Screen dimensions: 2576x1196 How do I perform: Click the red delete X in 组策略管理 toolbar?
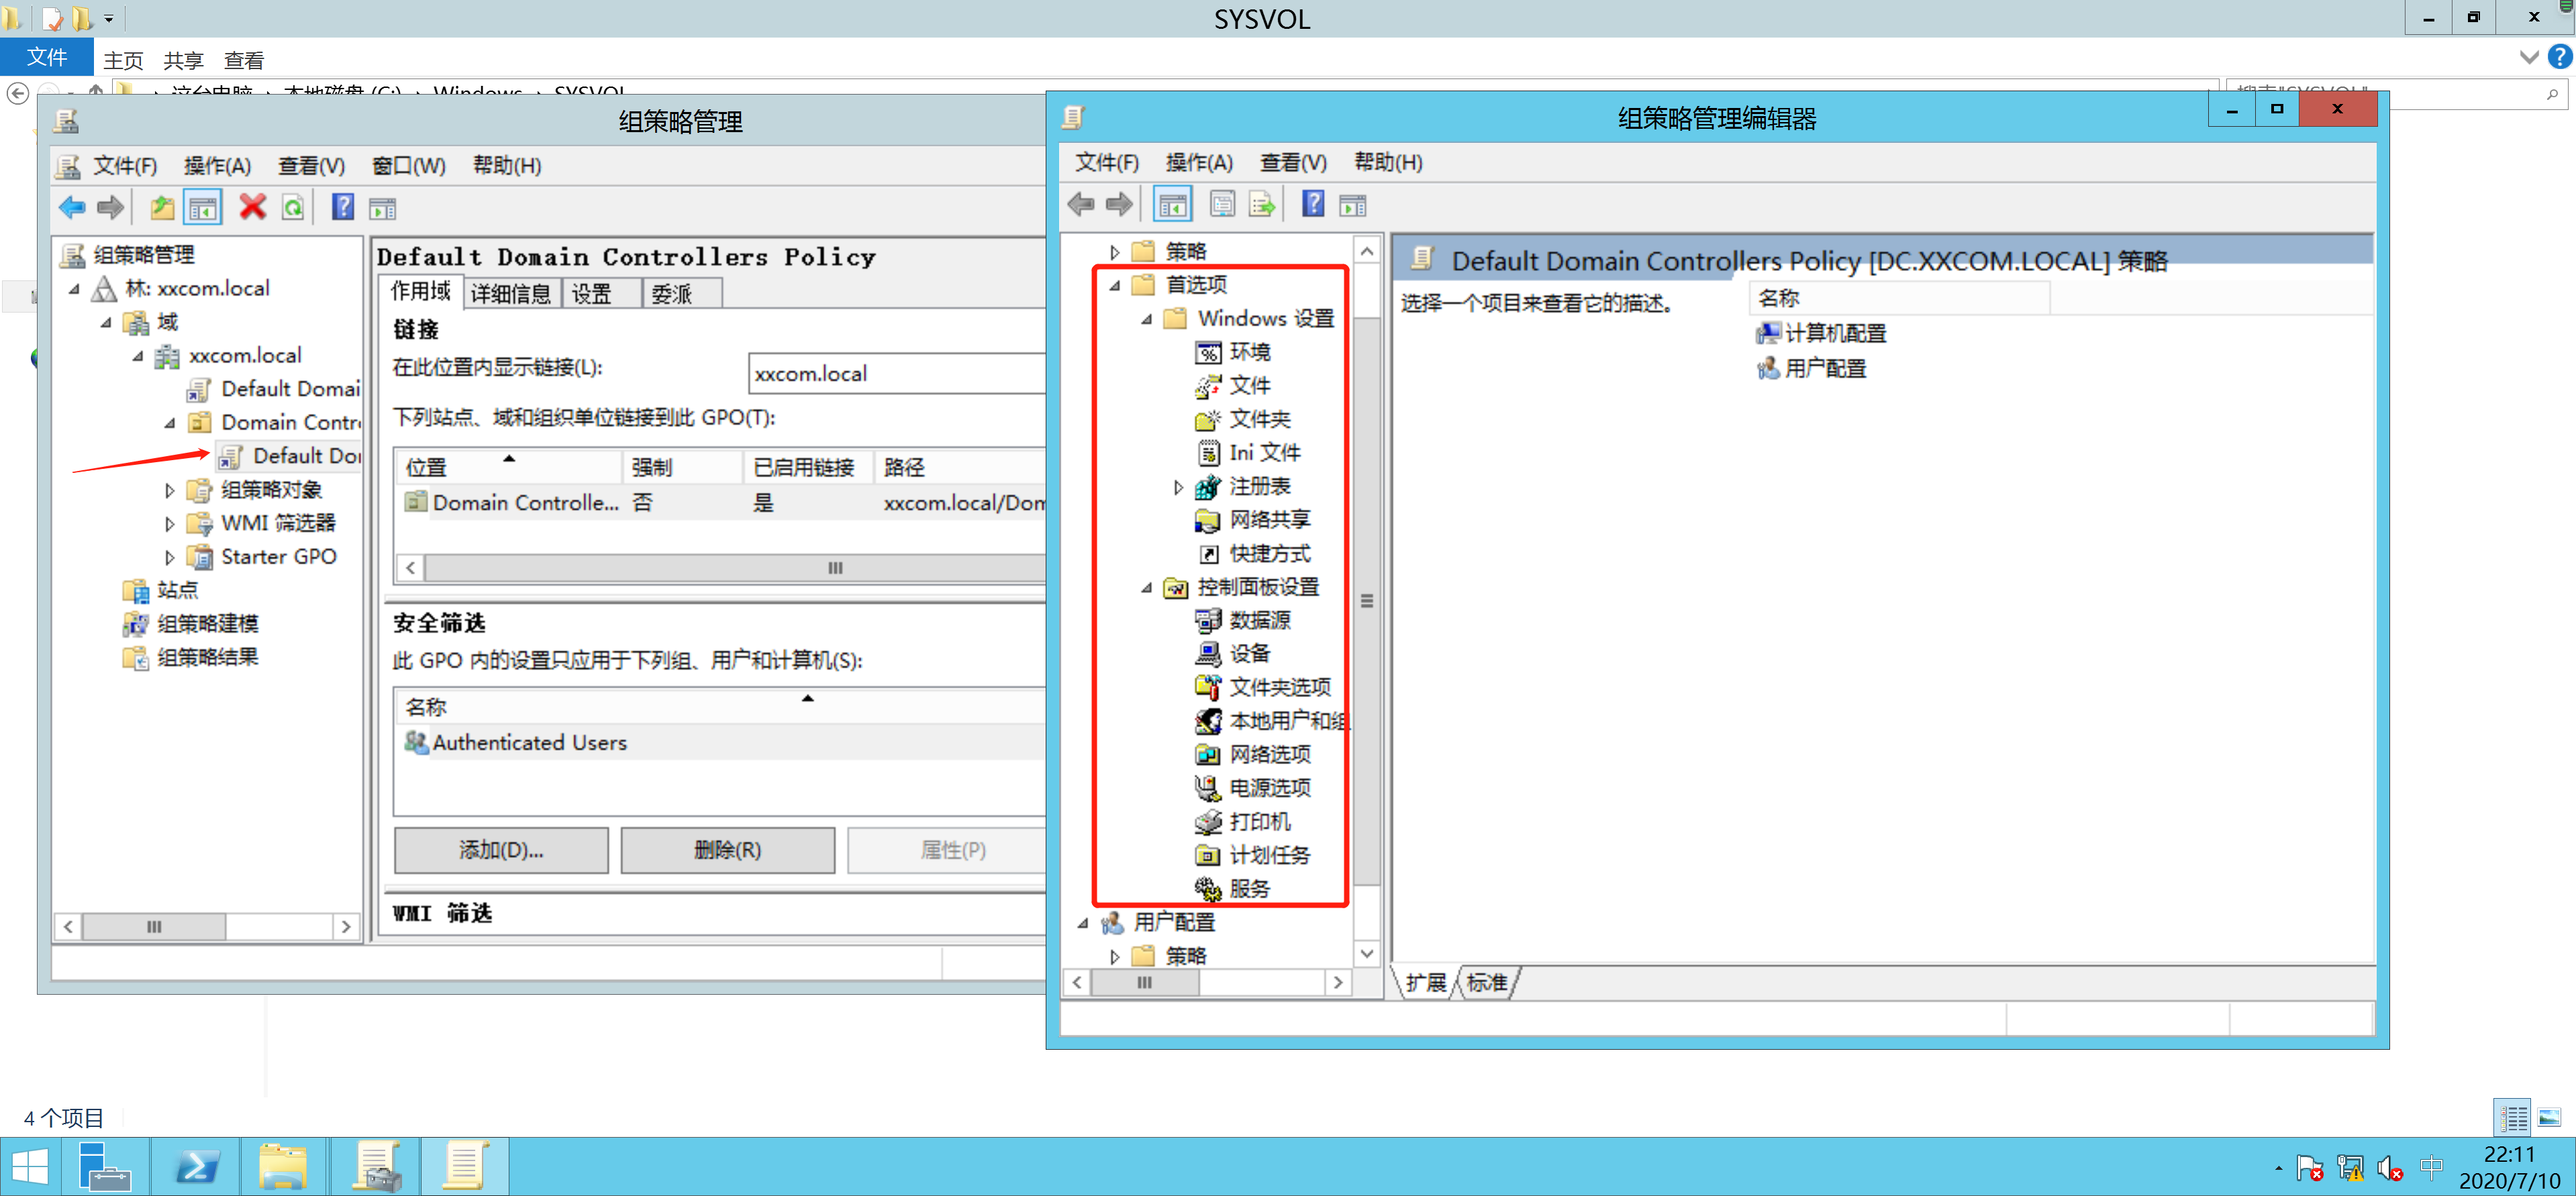pyautogui.click(x=252, y=208)
